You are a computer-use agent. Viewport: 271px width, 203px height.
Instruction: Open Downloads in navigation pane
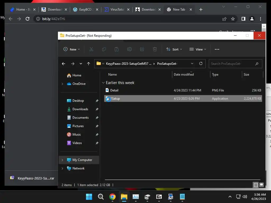(80, 109)
